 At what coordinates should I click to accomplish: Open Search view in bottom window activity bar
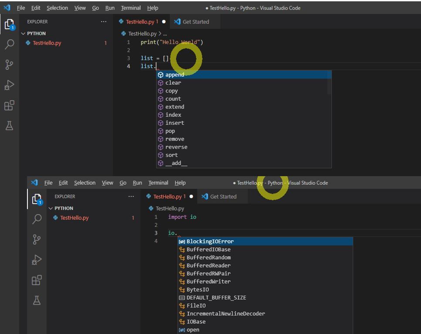(37, 219)
